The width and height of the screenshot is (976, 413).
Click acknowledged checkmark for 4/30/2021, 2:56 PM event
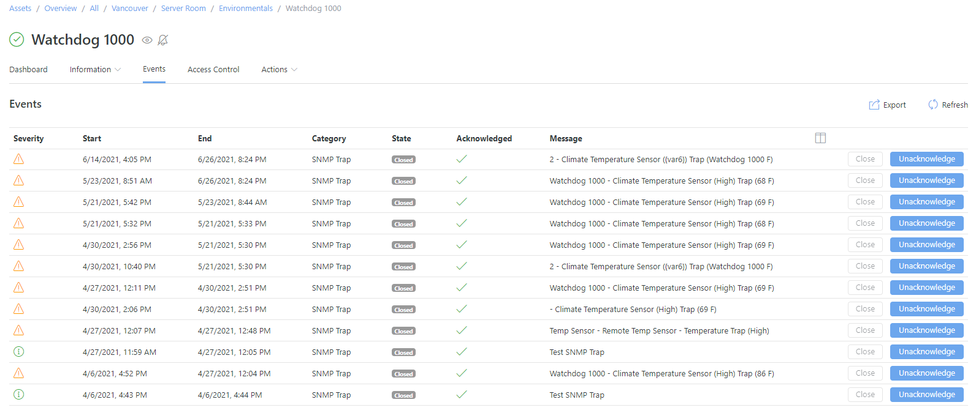click(462, 245)
